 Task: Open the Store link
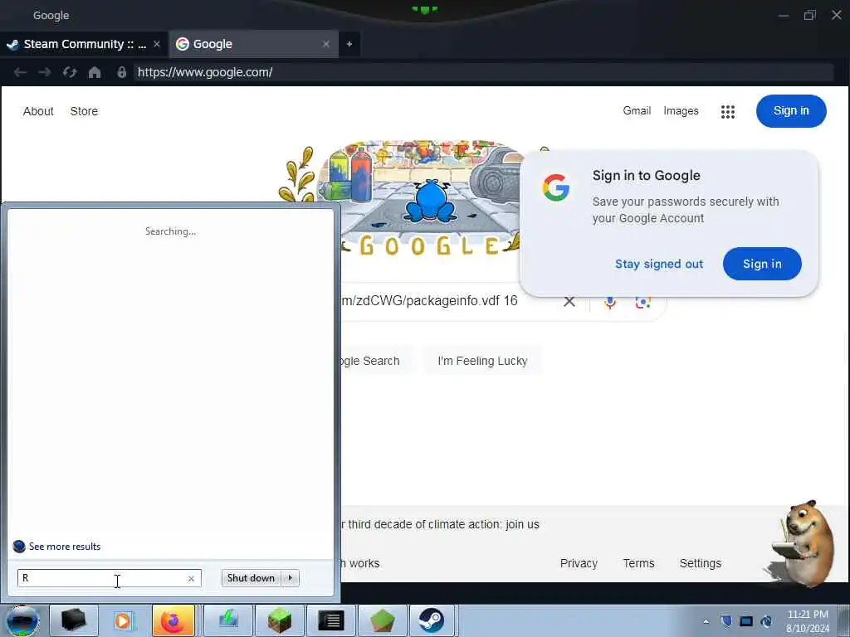click(84, 111)
